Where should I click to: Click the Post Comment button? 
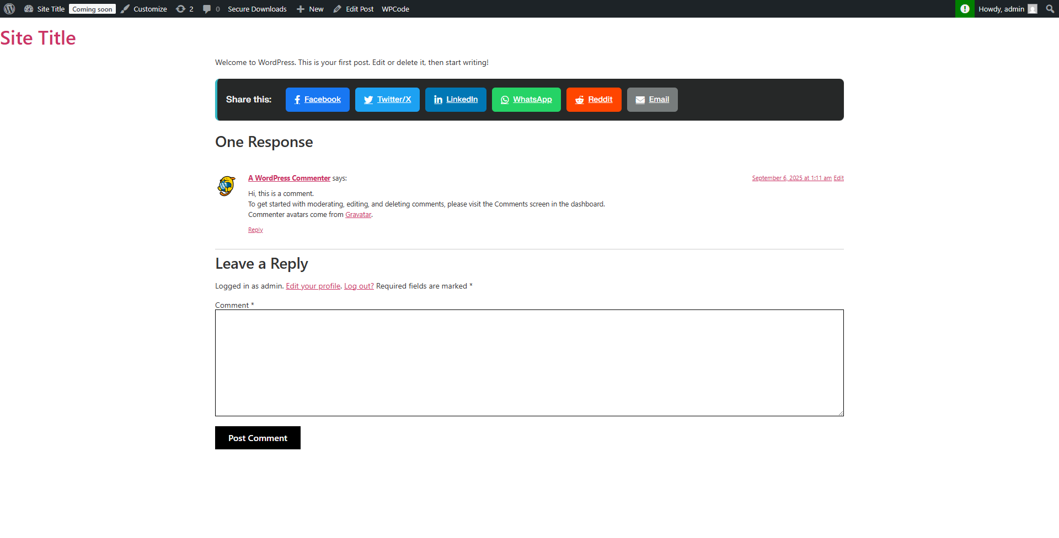coord(258,438)
